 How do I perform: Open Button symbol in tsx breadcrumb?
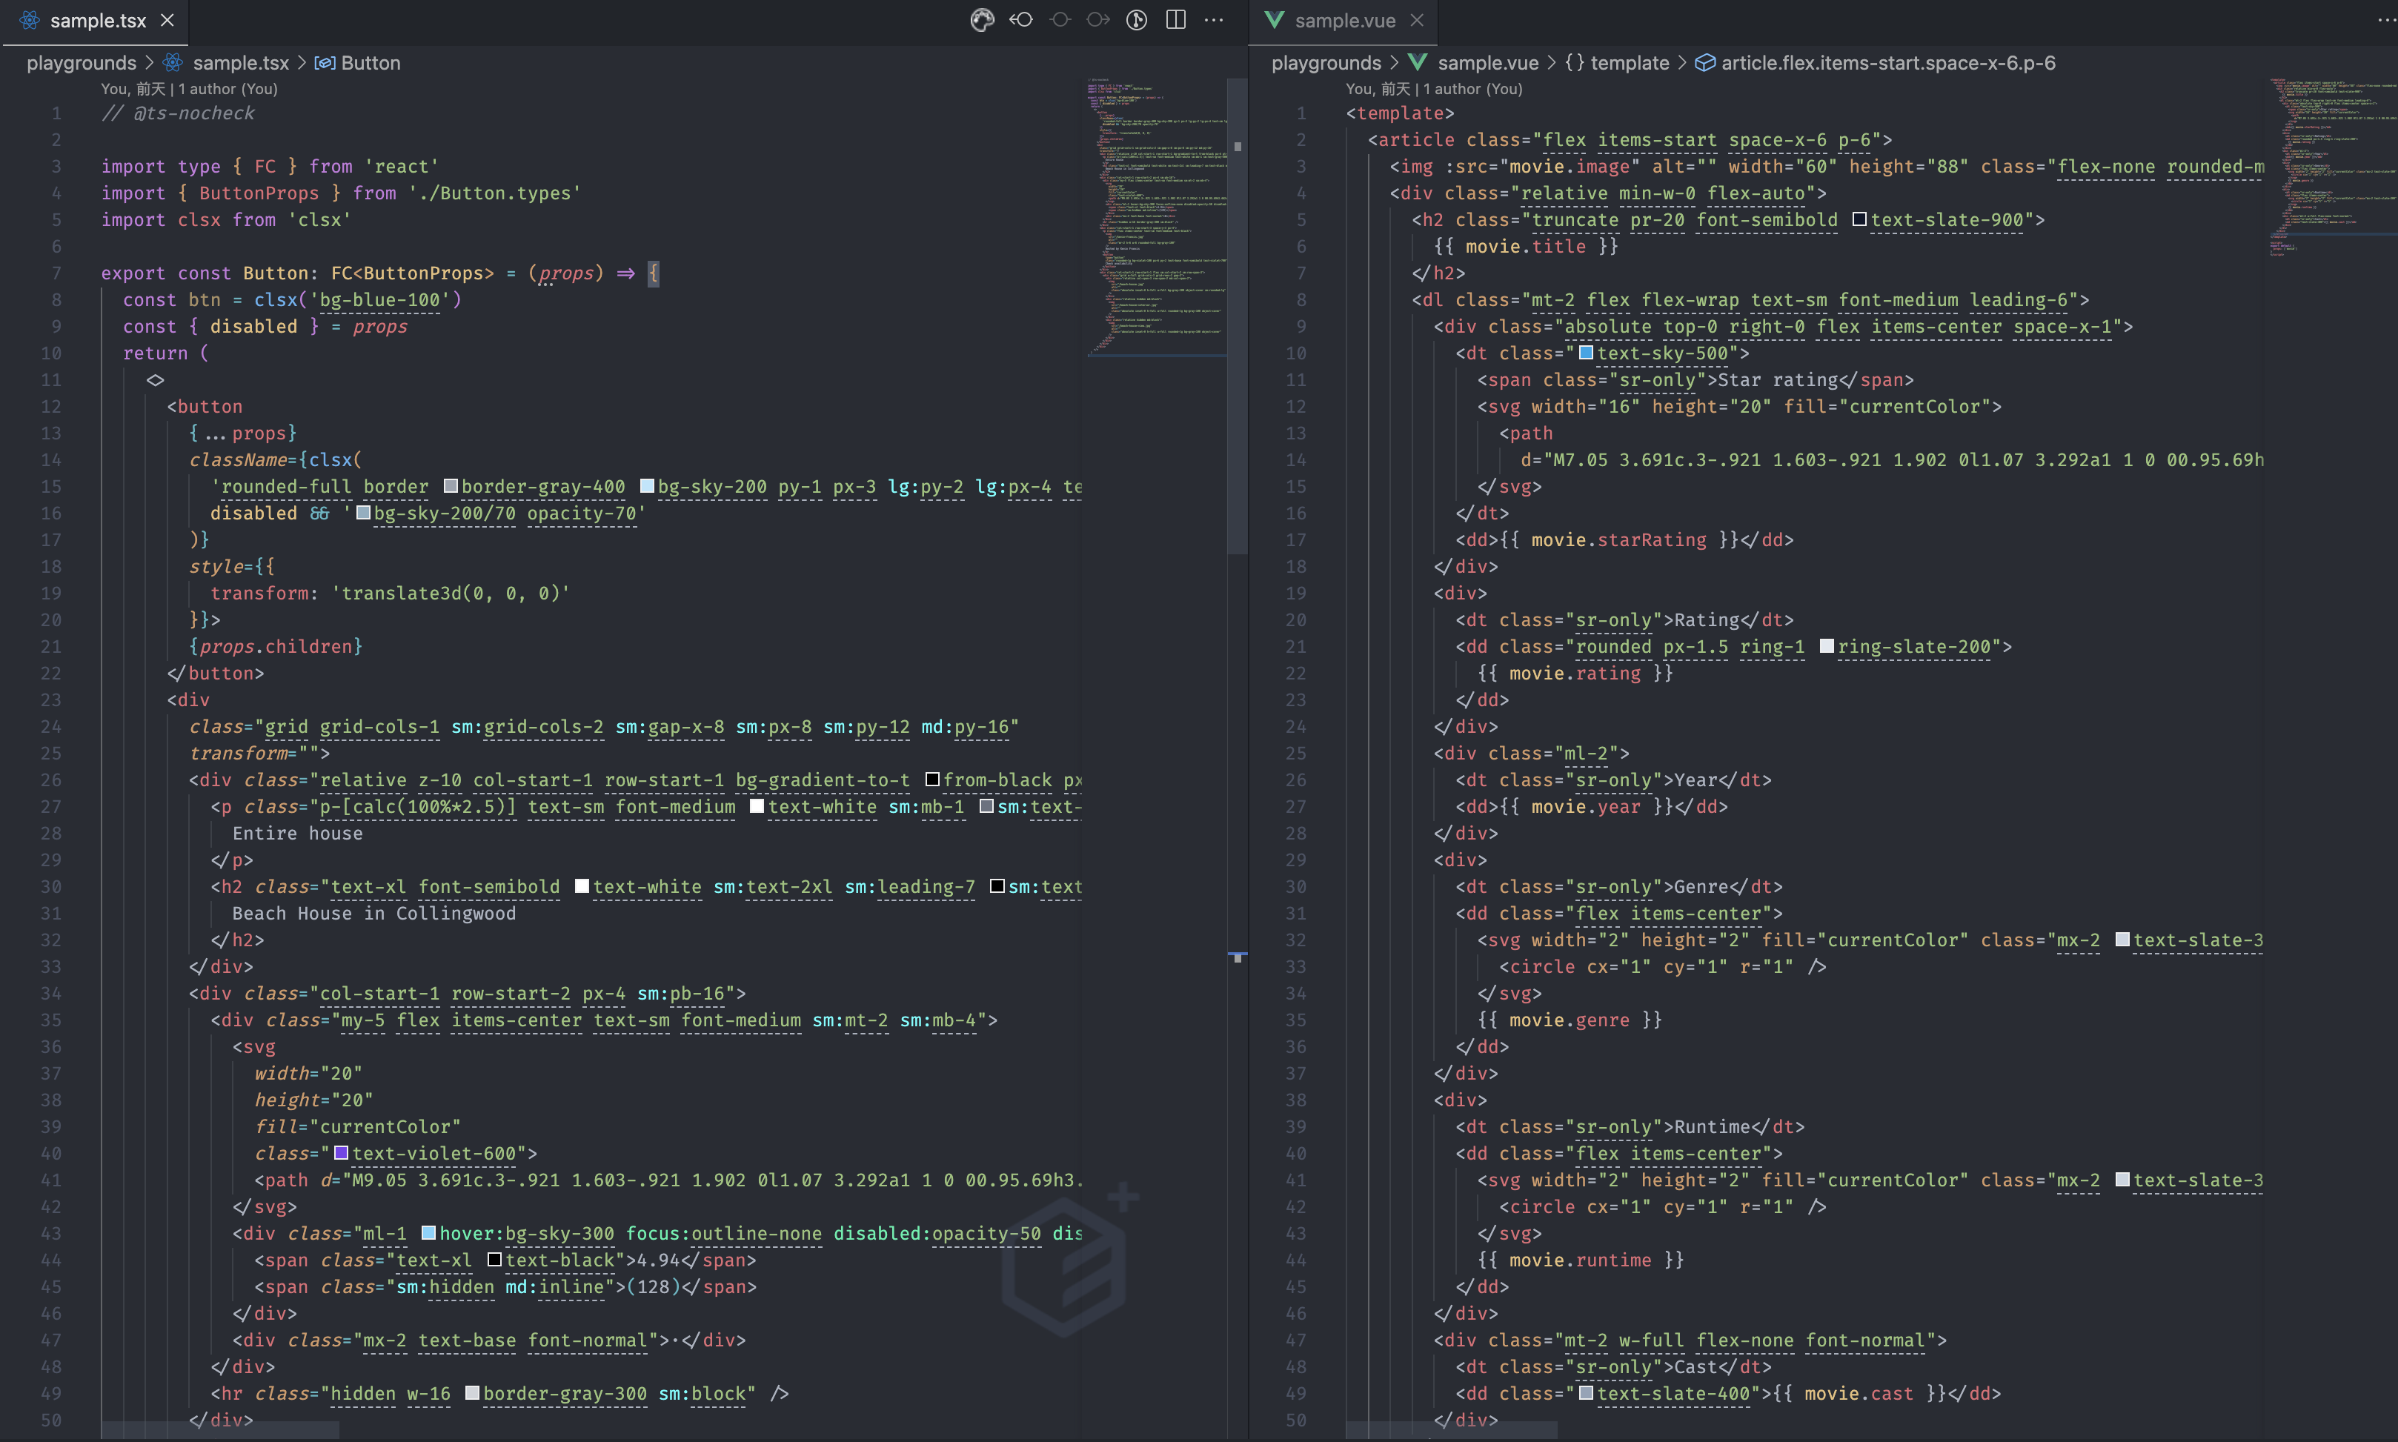369,63
